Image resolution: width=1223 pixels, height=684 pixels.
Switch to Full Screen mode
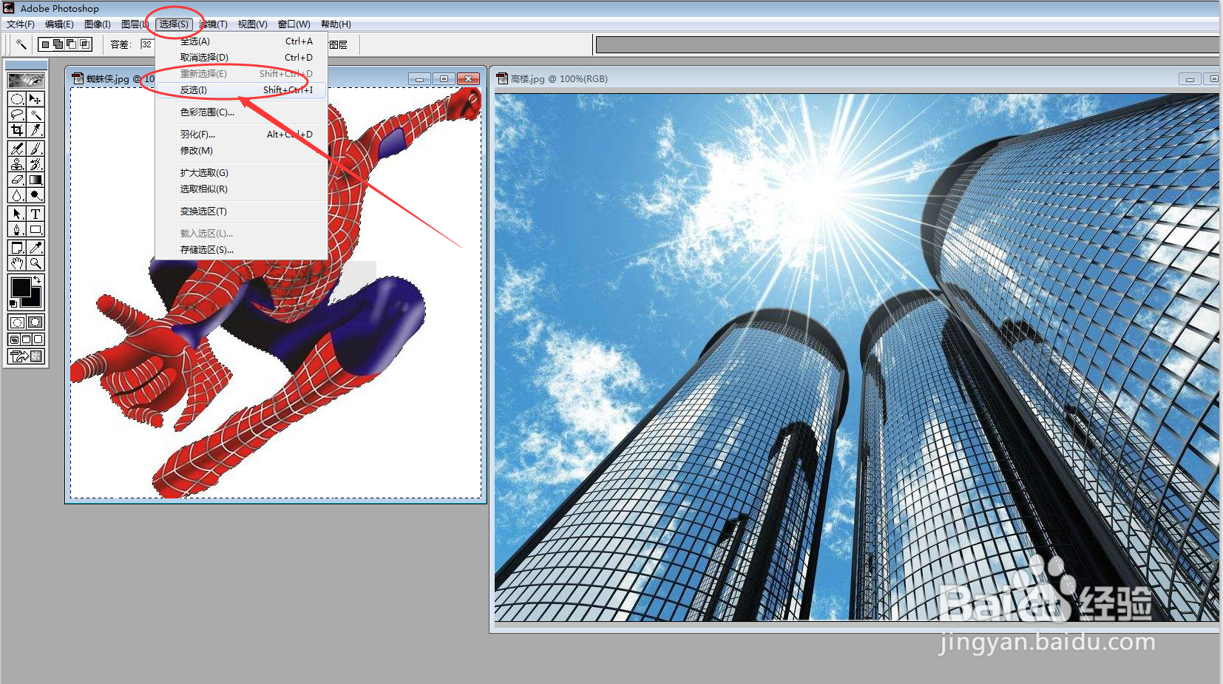38,339
